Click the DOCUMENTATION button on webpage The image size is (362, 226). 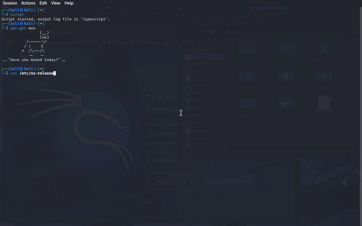point(229,182)
